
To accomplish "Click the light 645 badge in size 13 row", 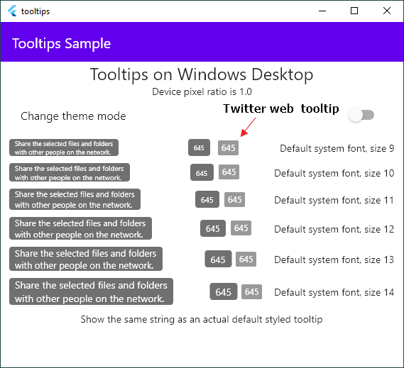I will point(246,259).
